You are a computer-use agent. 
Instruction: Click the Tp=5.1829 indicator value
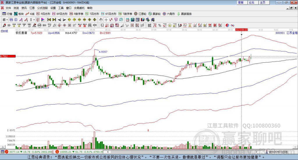tap(36, 33)
